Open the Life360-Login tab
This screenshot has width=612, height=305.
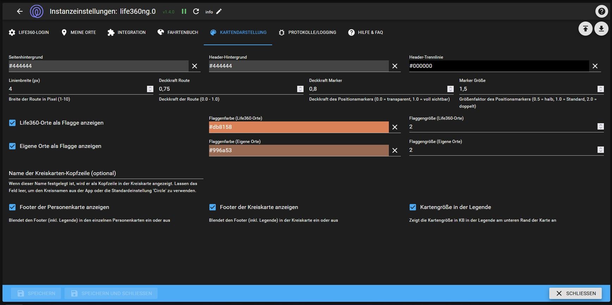29,32
